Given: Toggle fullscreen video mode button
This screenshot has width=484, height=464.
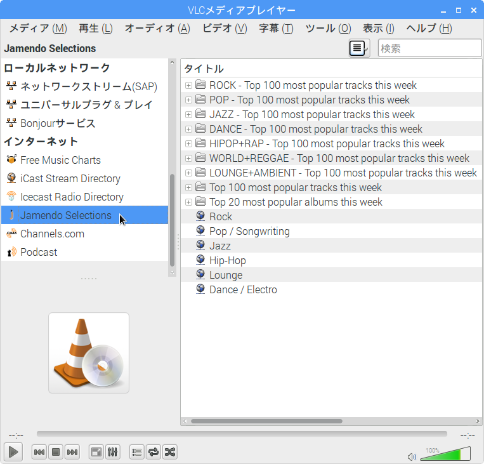Looking at the screenshot, I should 96,452.
